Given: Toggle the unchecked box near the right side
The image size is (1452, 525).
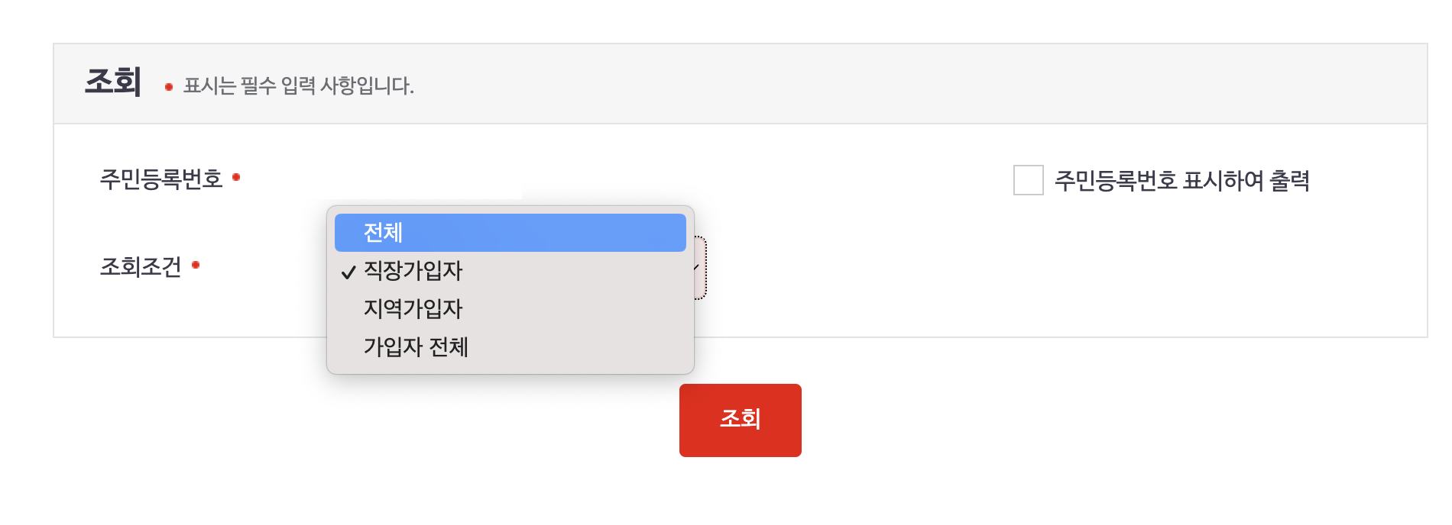Looking at the screenshot, I should coord(1027,178).
